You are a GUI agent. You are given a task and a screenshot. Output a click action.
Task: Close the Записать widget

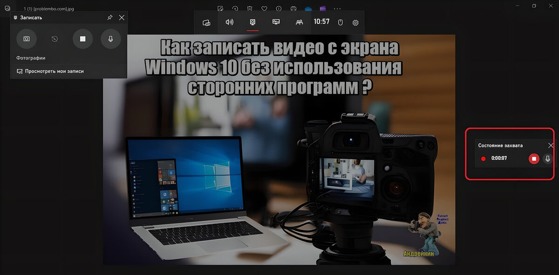tap(122, 17)
